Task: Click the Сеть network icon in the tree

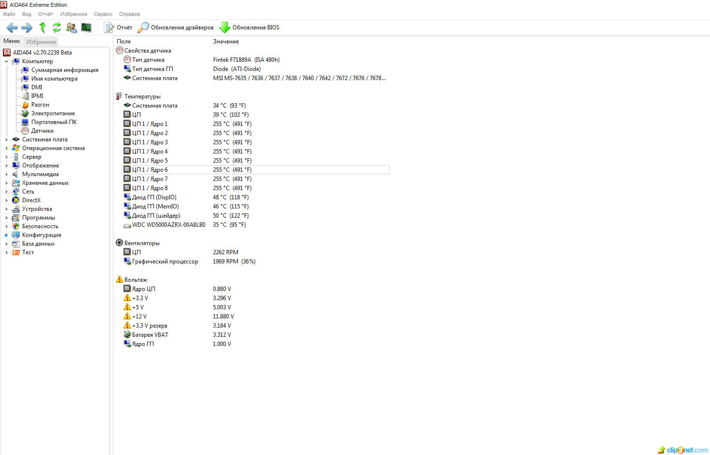Action: [16, 192]
